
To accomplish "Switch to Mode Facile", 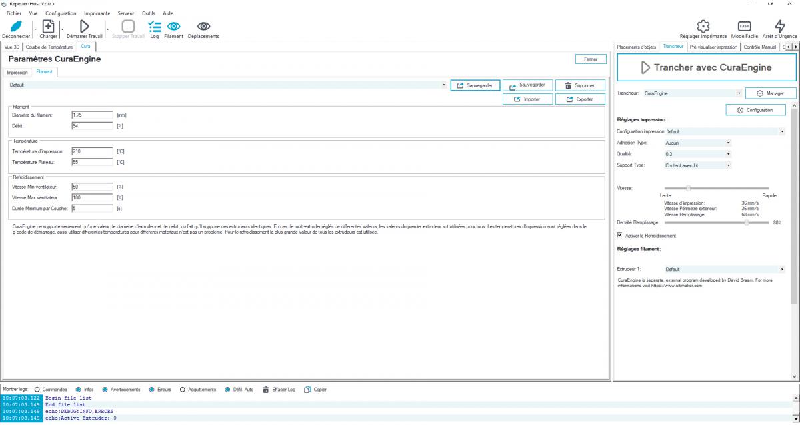I will (x=745, y=25).
